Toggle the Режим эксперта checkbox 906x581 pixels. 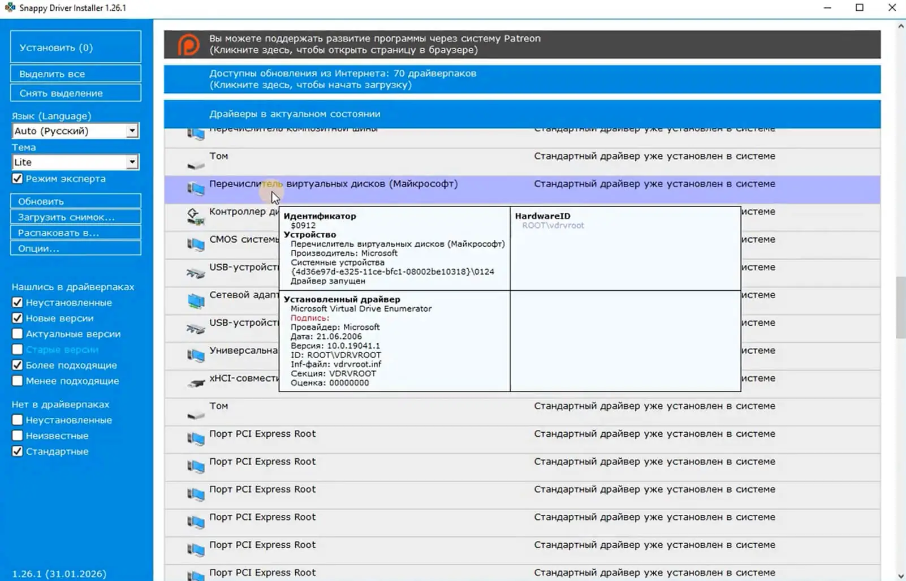pyautogui.click(x=18, y=179)
